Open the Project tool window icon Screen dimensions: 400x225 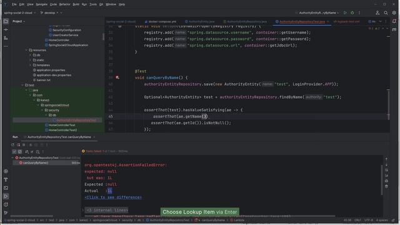click(x=6, y=21)
